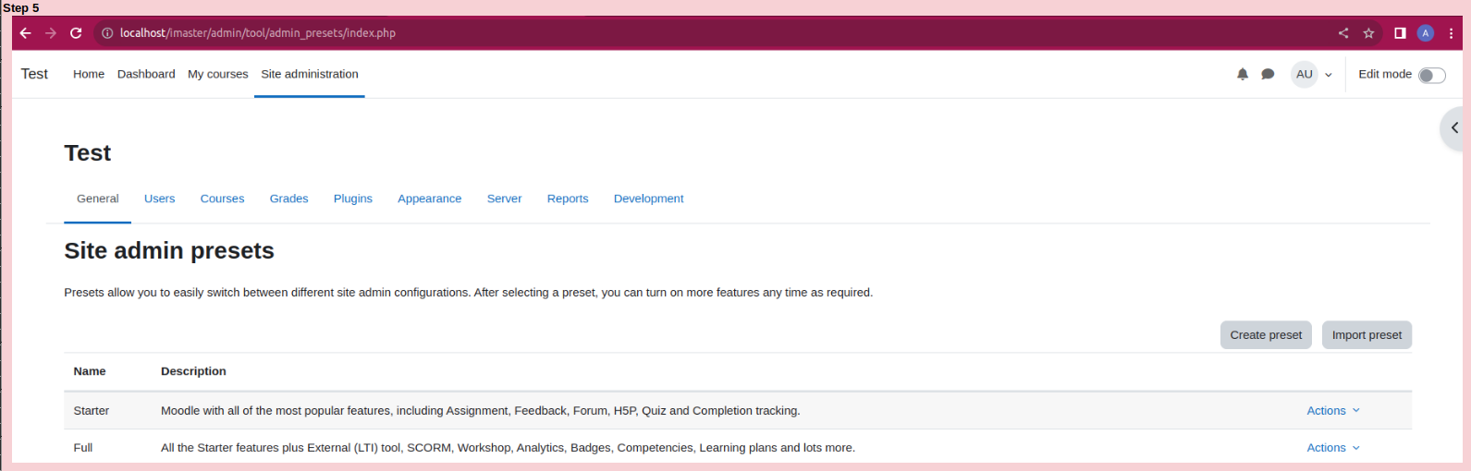Switch to the Development tab

coord(648,199)
